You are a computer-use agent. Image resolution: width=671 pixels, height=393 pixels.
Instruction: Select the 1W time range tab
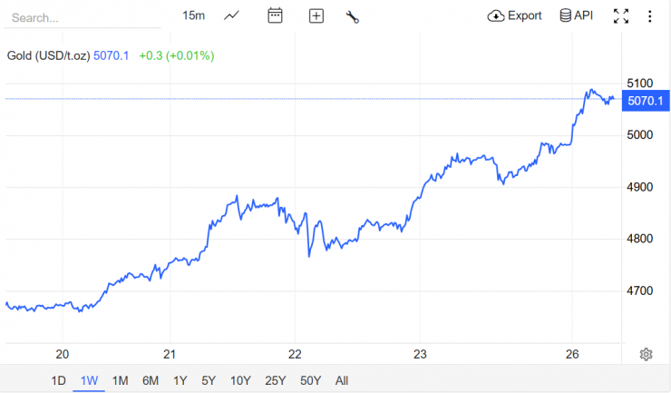pos(89,380)
